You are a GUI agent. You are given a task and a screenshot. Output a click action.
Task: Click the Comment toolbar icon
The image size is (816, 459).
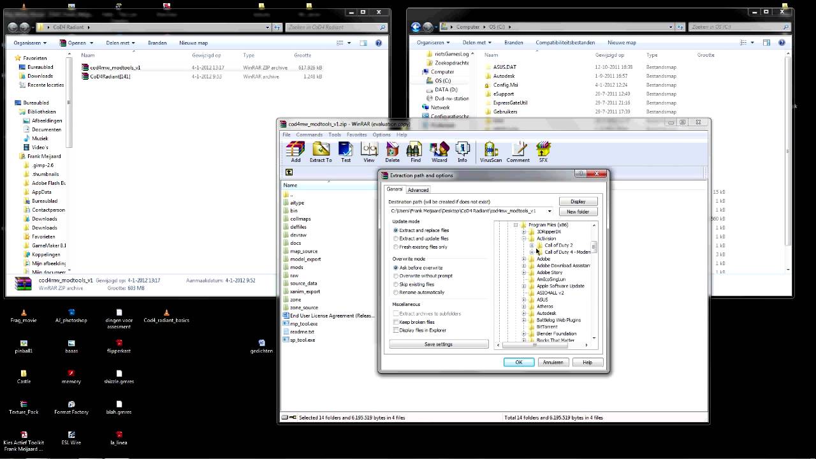(518, 152)
